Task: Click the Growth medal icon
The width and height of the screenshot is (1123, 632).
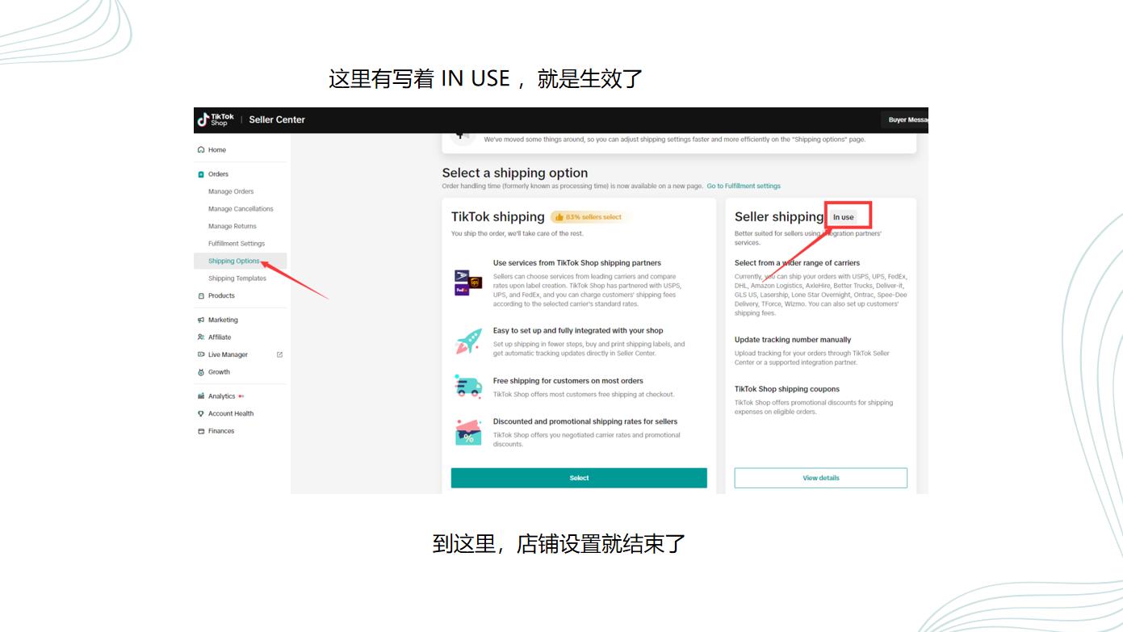Action: pos(201,372)
